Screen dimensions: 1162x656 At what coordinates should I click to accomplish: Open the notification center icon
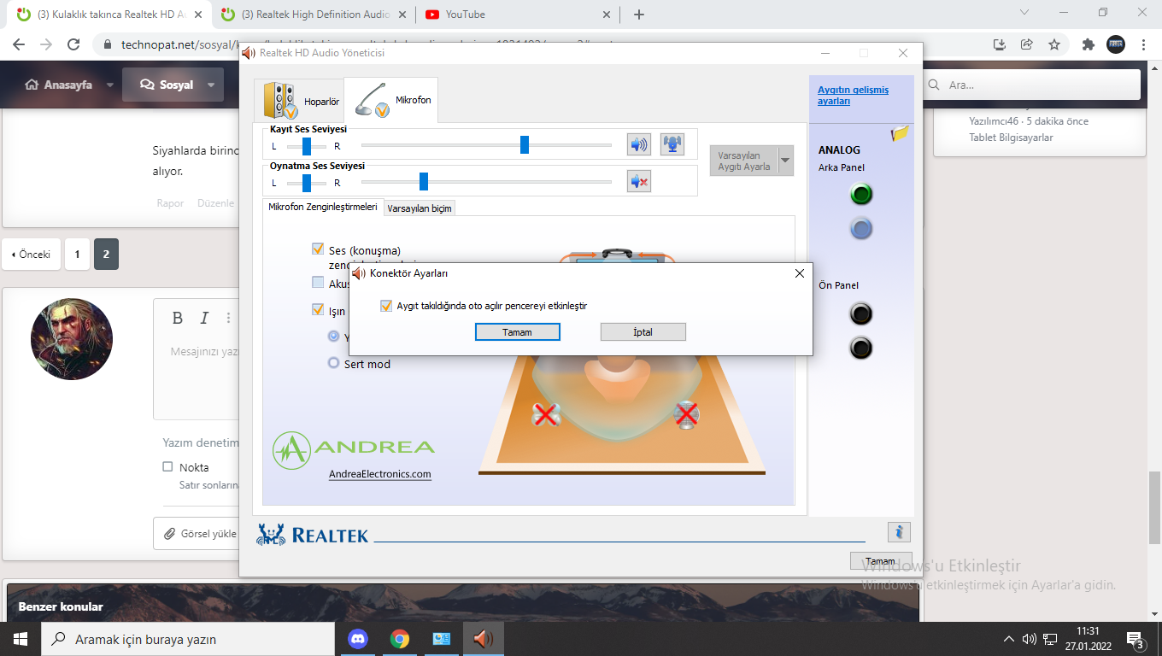(x=1136, y=639)
